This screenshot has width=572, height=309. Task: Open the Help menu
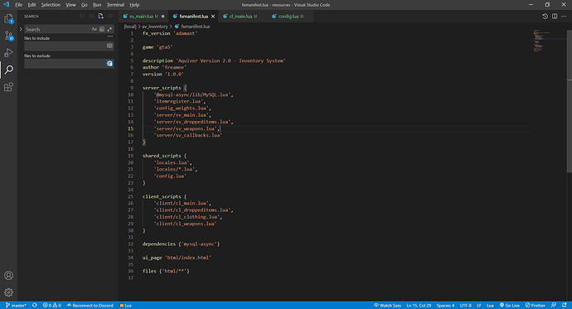(x=134, y=5)
